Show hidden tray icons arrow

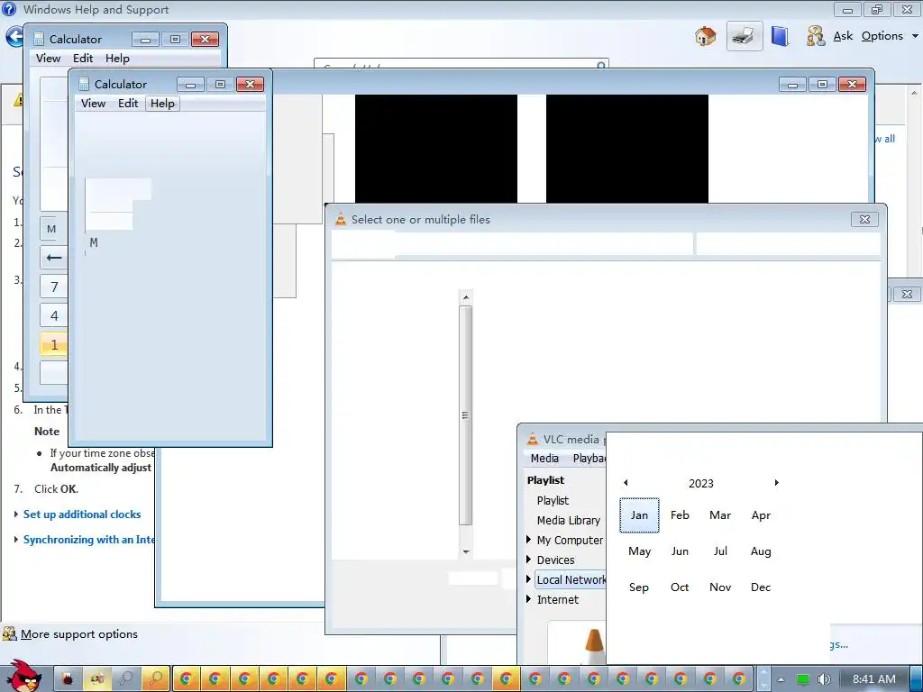781,679
